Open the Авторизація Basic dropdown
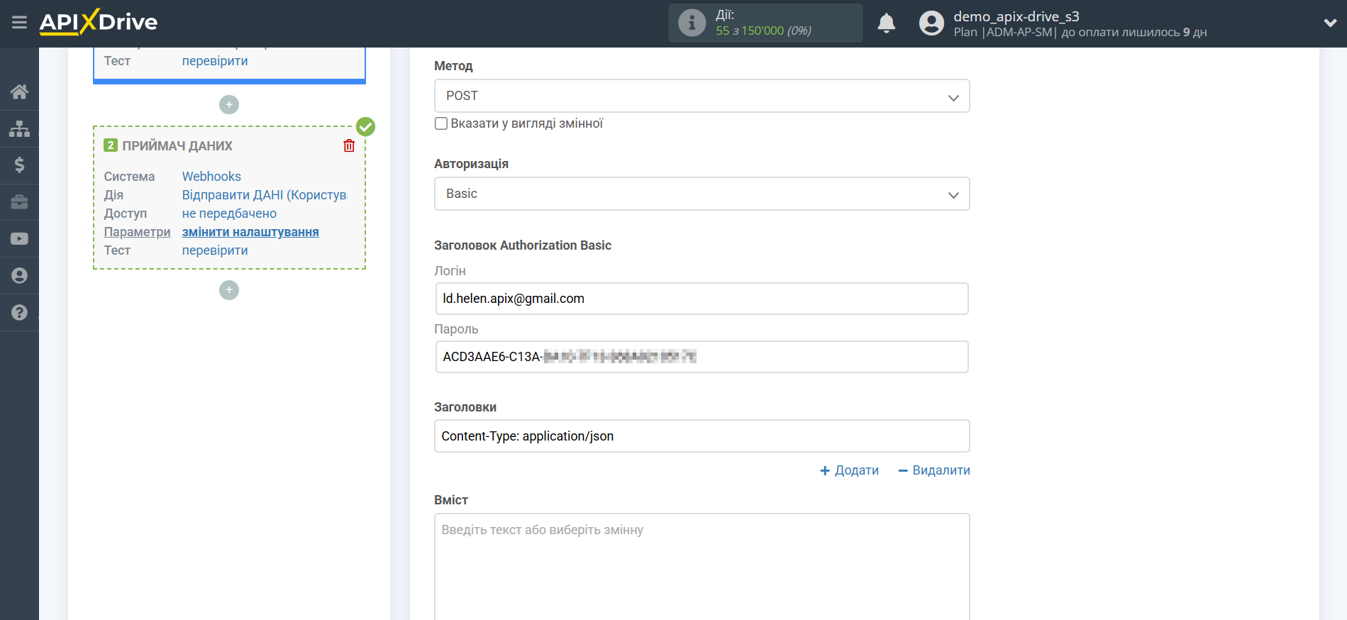Screen dimensions: 1347x620 [x=702, y=194]
